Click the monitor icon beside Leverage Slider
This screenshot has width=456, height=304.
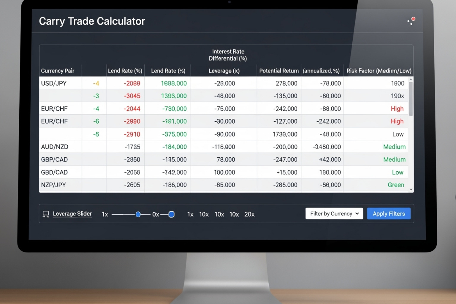[45, 214]
